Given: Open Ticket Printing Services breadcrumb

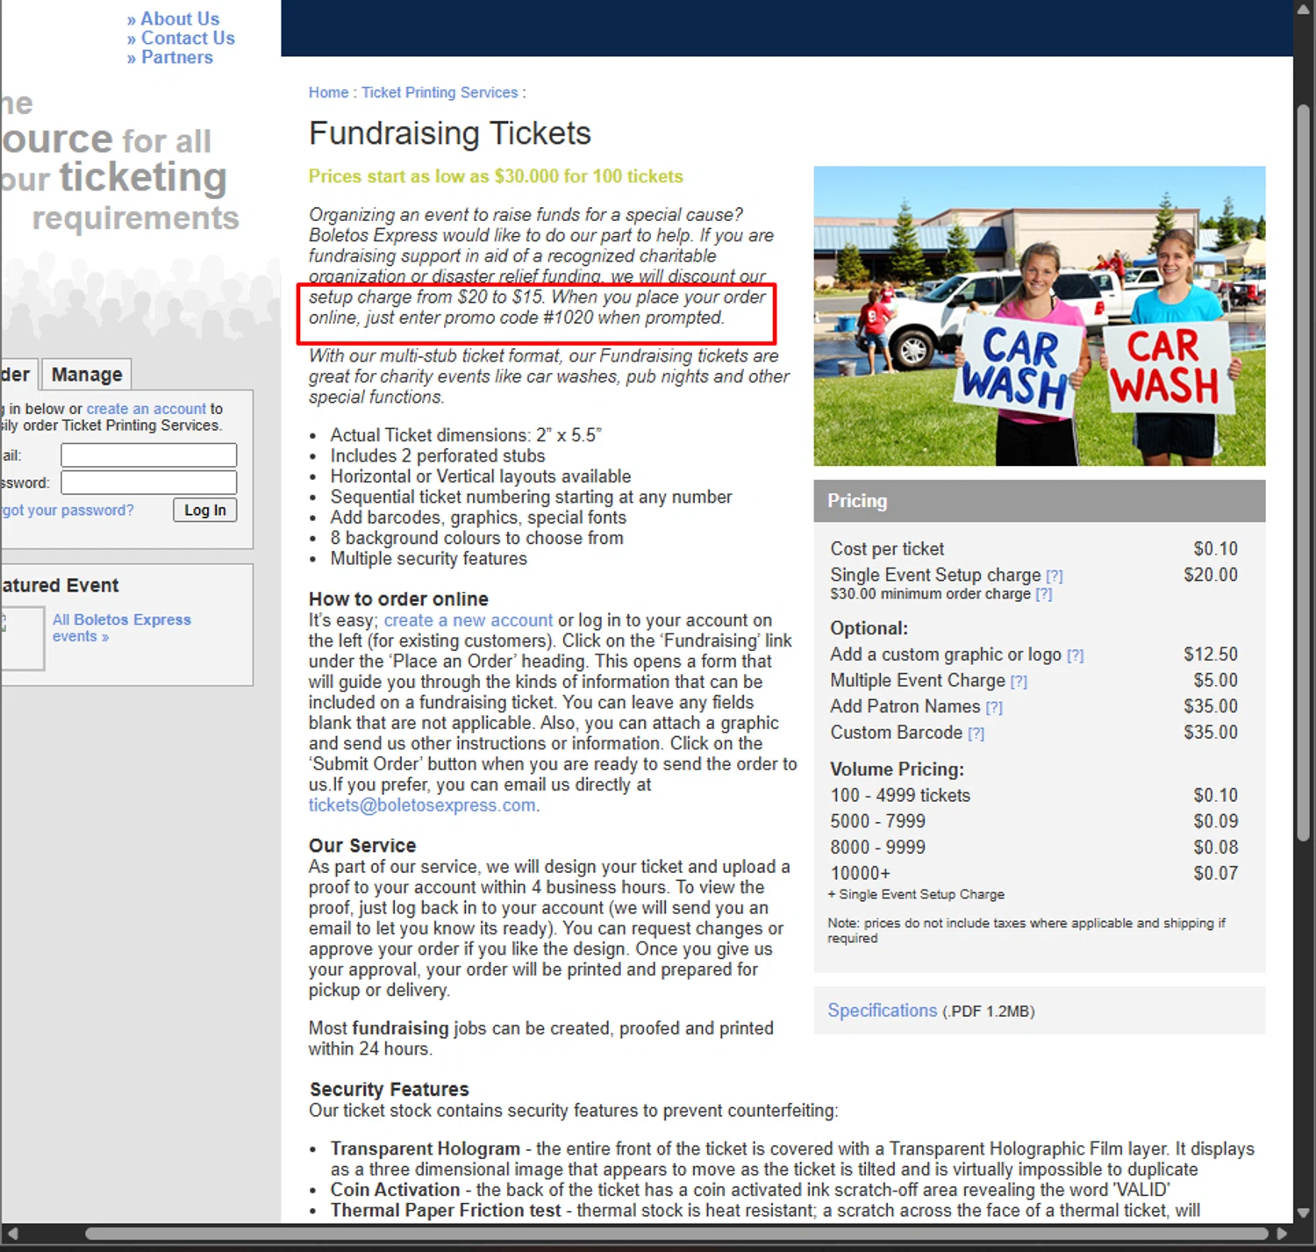Looking at the screenshot, I should [x=440, y=92].
